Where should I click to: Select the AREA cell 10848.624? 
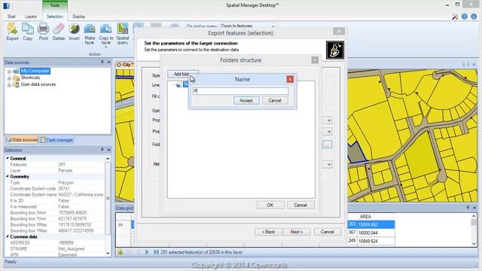[376, 241]
